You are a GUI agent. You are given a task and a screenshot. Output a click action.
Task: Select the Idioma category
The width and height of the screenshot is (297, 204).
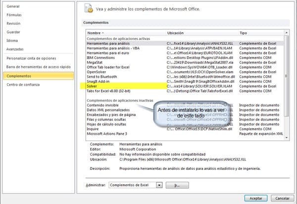12,41
